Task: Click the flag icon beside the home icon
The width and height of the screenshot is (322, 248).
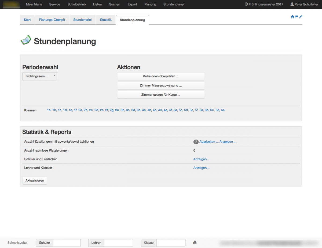Action: 297,17
